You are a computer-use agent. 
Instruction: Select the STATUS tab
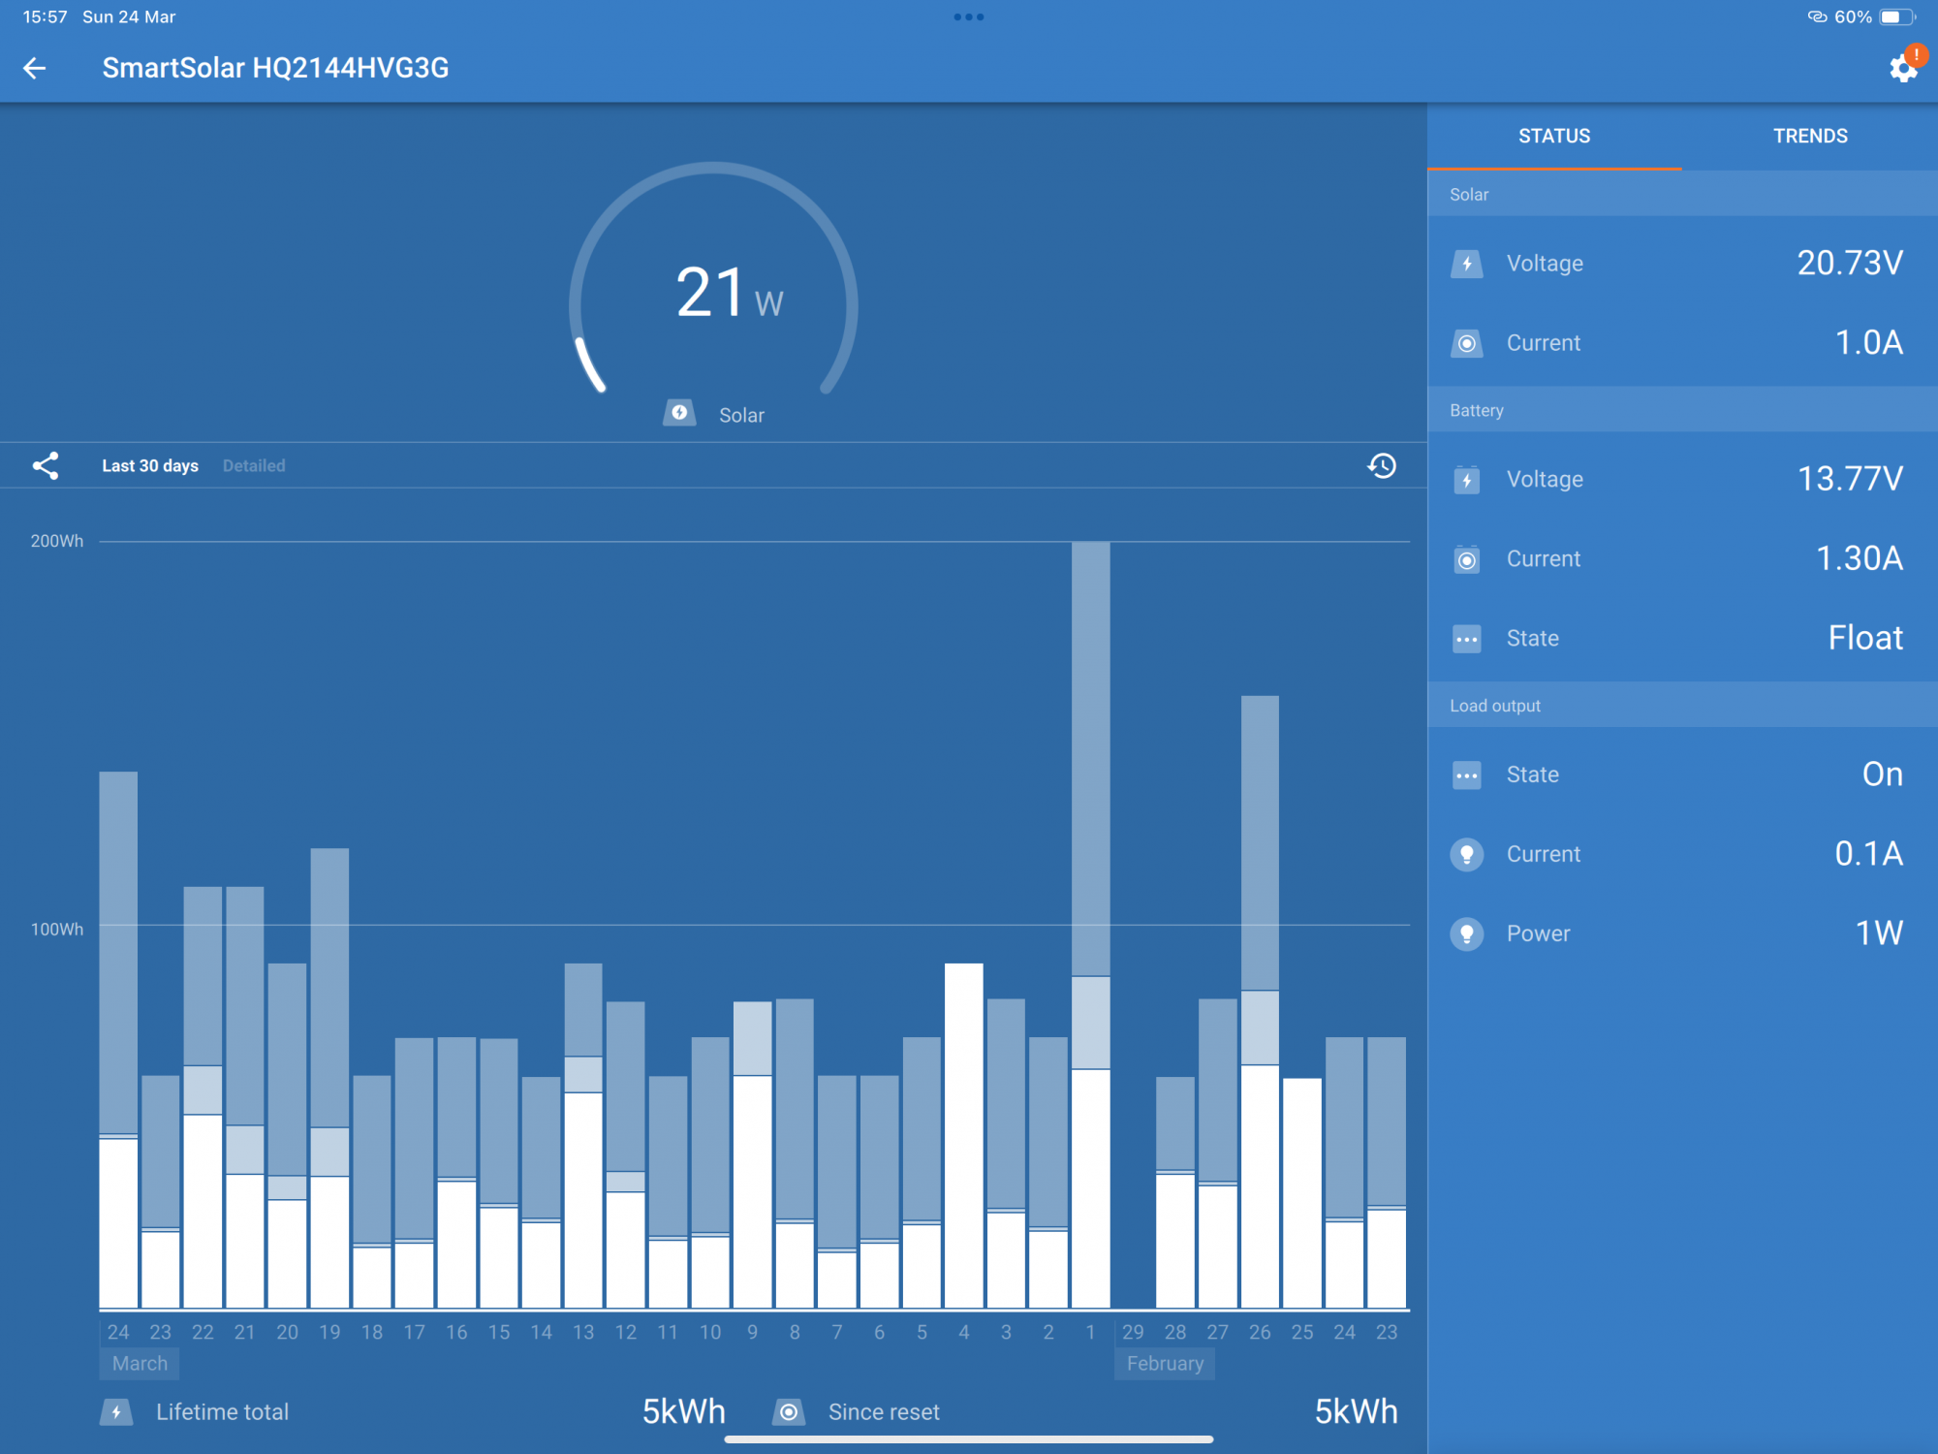pyautogui.click(x=1553, y=137)
